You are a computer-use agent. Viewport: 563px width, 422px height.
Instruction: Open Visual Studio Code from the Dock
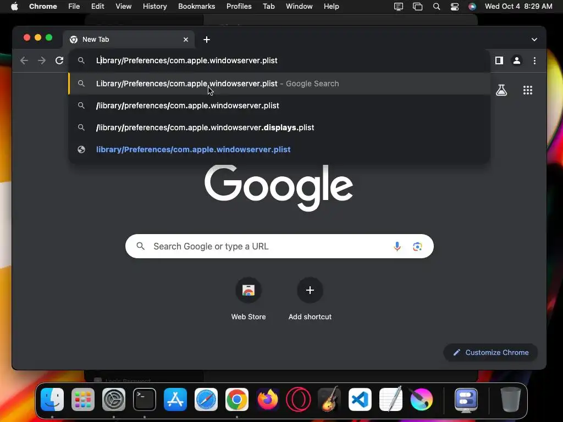click(360, 399)
